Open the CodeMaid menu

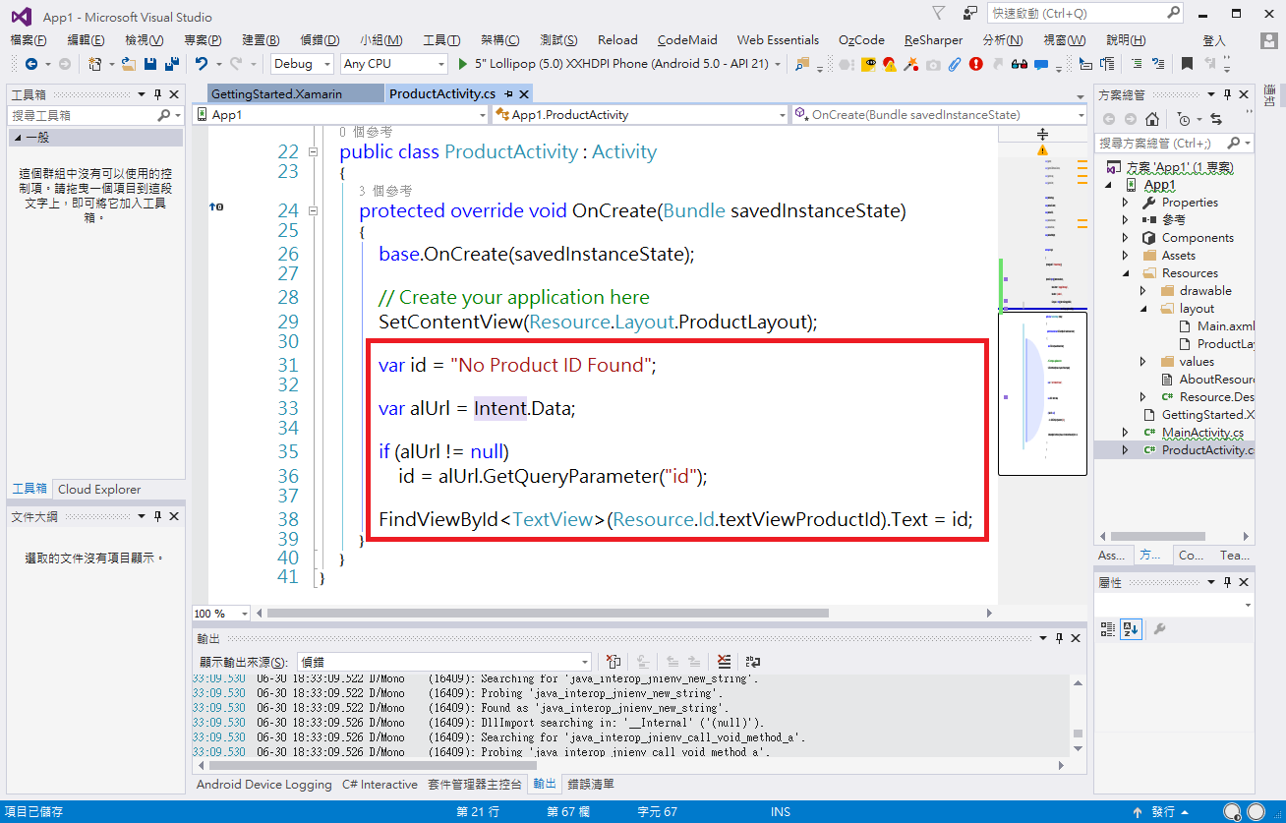(687, 40)
